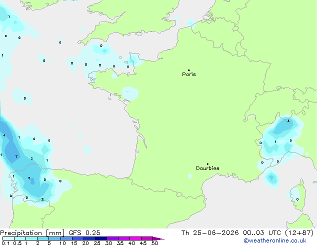Open the weatheronline.co.uk copyright link

(x=275, y=240)
